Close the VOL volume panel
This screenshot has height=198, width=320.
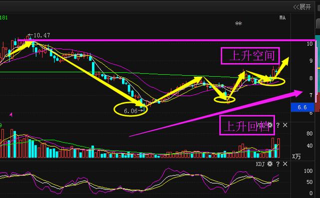[x=285, y=125]
